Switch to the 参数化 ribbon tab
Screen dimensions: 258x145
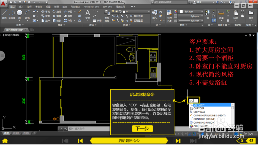pos(39,7)
